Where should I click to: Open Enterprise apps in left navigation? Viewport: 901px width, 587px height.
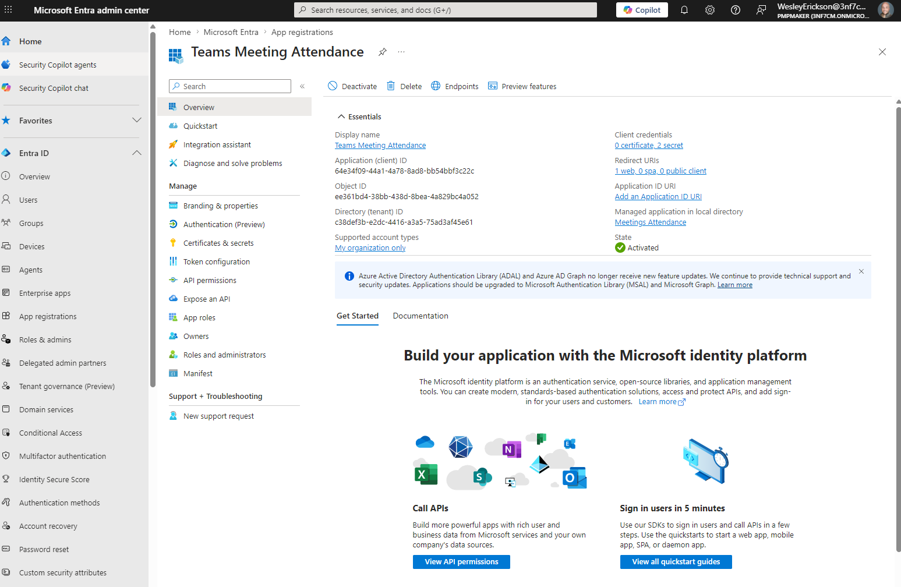tap(74, 293)
